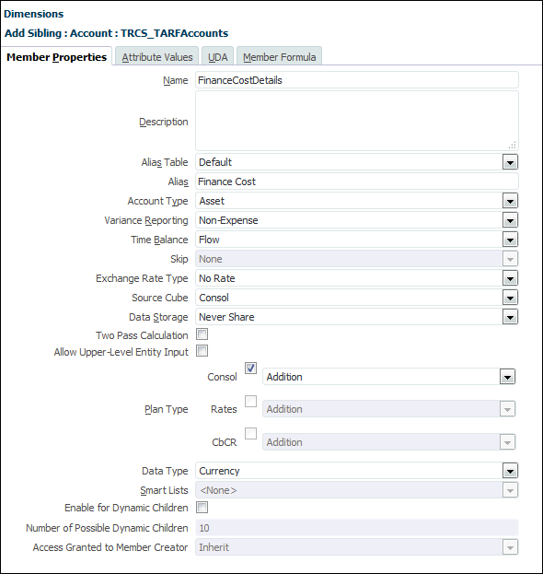543x574 pixels.
Task: Click the Plan Type label
Action: [x=167, y=409]
